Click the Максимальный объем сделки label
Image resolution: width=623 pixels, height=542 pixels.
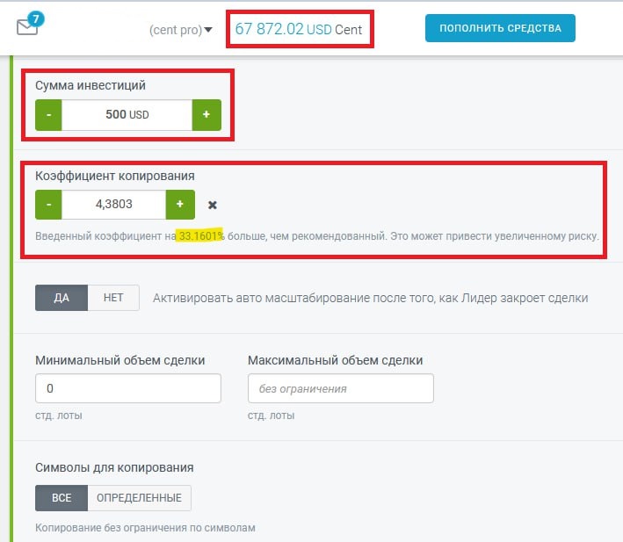click(x=336, y=360)
